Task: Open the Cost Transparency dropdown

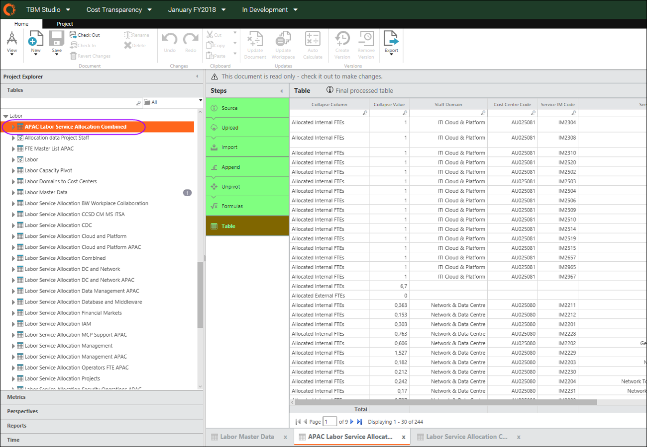Action: (x=119, y=9)
